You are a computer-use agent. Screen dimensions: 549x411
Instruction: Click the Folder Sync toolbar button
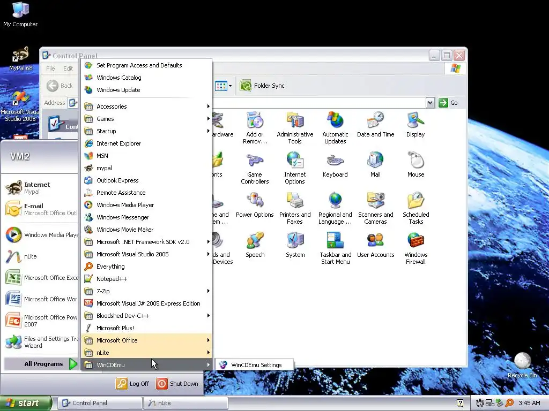262,86
